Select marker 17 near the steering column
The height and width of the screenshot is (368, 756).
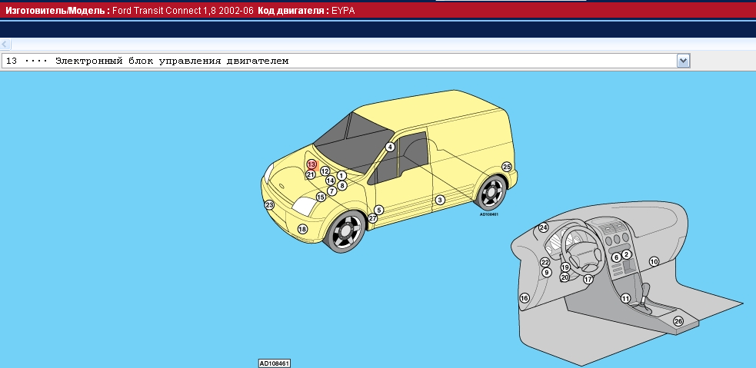click(588, 280)
